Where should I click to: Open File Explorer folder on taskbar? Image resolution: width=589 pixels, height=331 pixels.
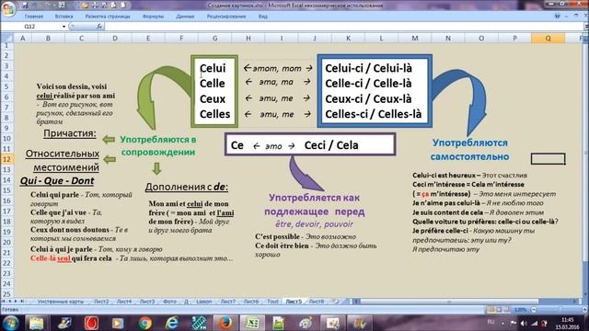(37, 323)
